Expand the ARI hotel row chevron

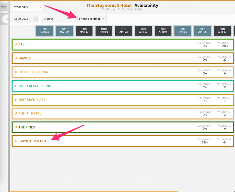pyautogui.click(x=16, y=44)
